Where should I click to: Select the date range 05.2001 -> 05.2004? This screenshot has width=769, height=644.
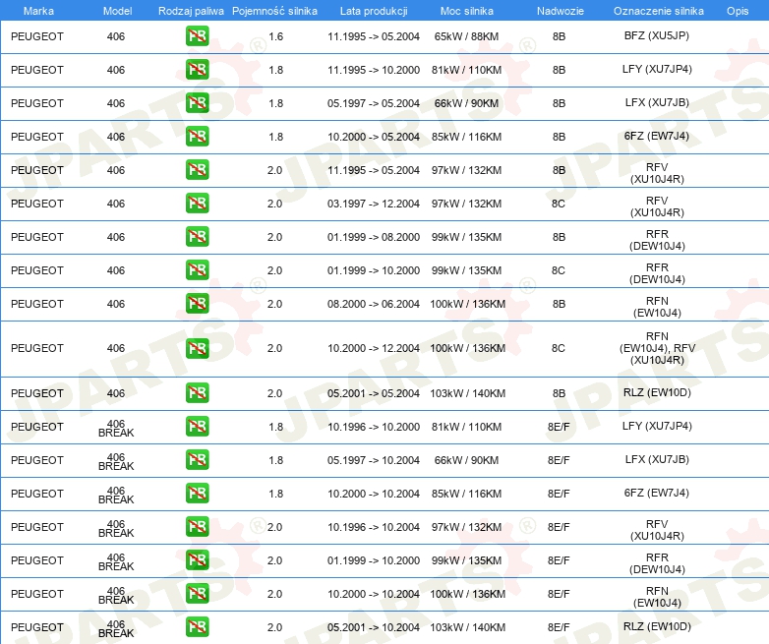pyautogui.click(x=374, y=393)
